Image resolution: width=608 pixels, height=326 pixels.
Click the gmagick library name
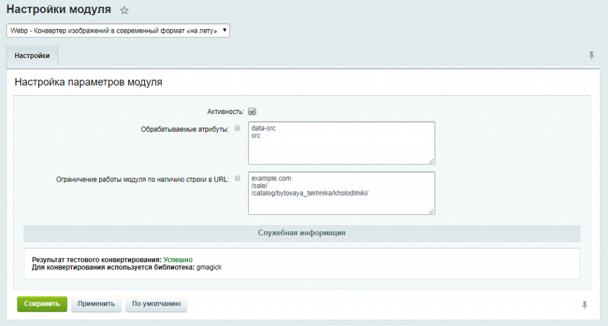pos(209,267)
